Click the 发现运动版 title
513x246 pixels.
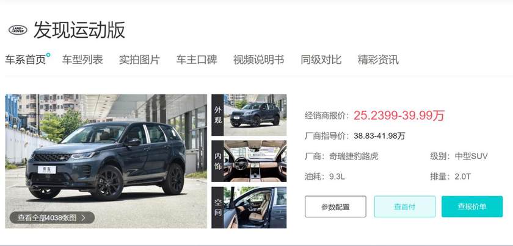click(x=79, y=30)
